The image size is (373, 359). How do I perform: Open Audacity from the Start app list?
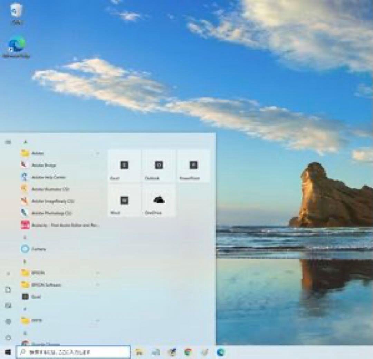(x=61, y=225)
